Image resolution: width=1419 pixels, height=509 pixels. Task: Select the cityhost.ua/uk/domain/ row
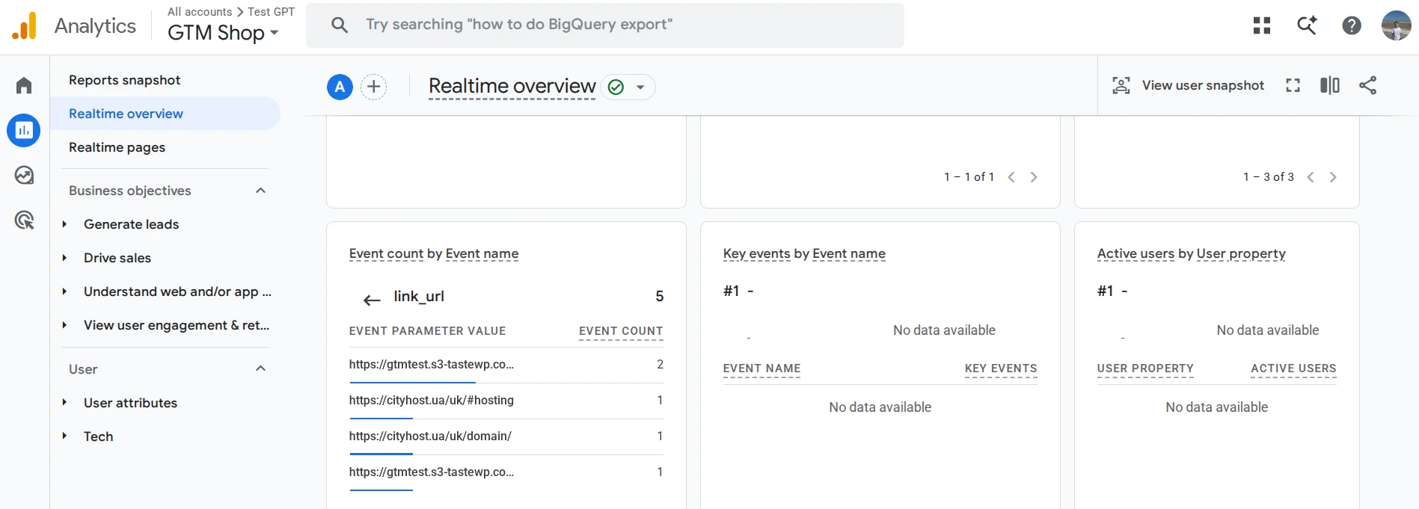tap(506, 436)
